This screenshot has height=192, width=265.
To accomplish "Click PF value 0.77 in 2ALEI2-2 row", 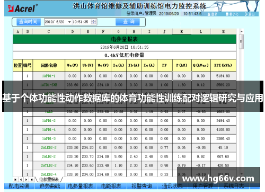I will click(x=164, y=147).
